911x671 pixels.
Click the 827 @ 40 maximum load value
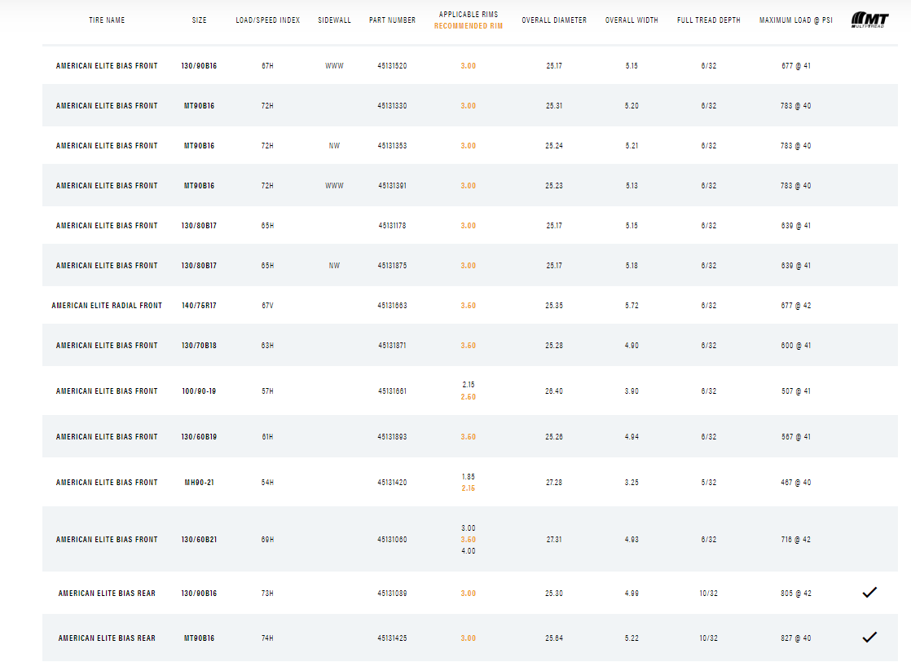(795, 638)
